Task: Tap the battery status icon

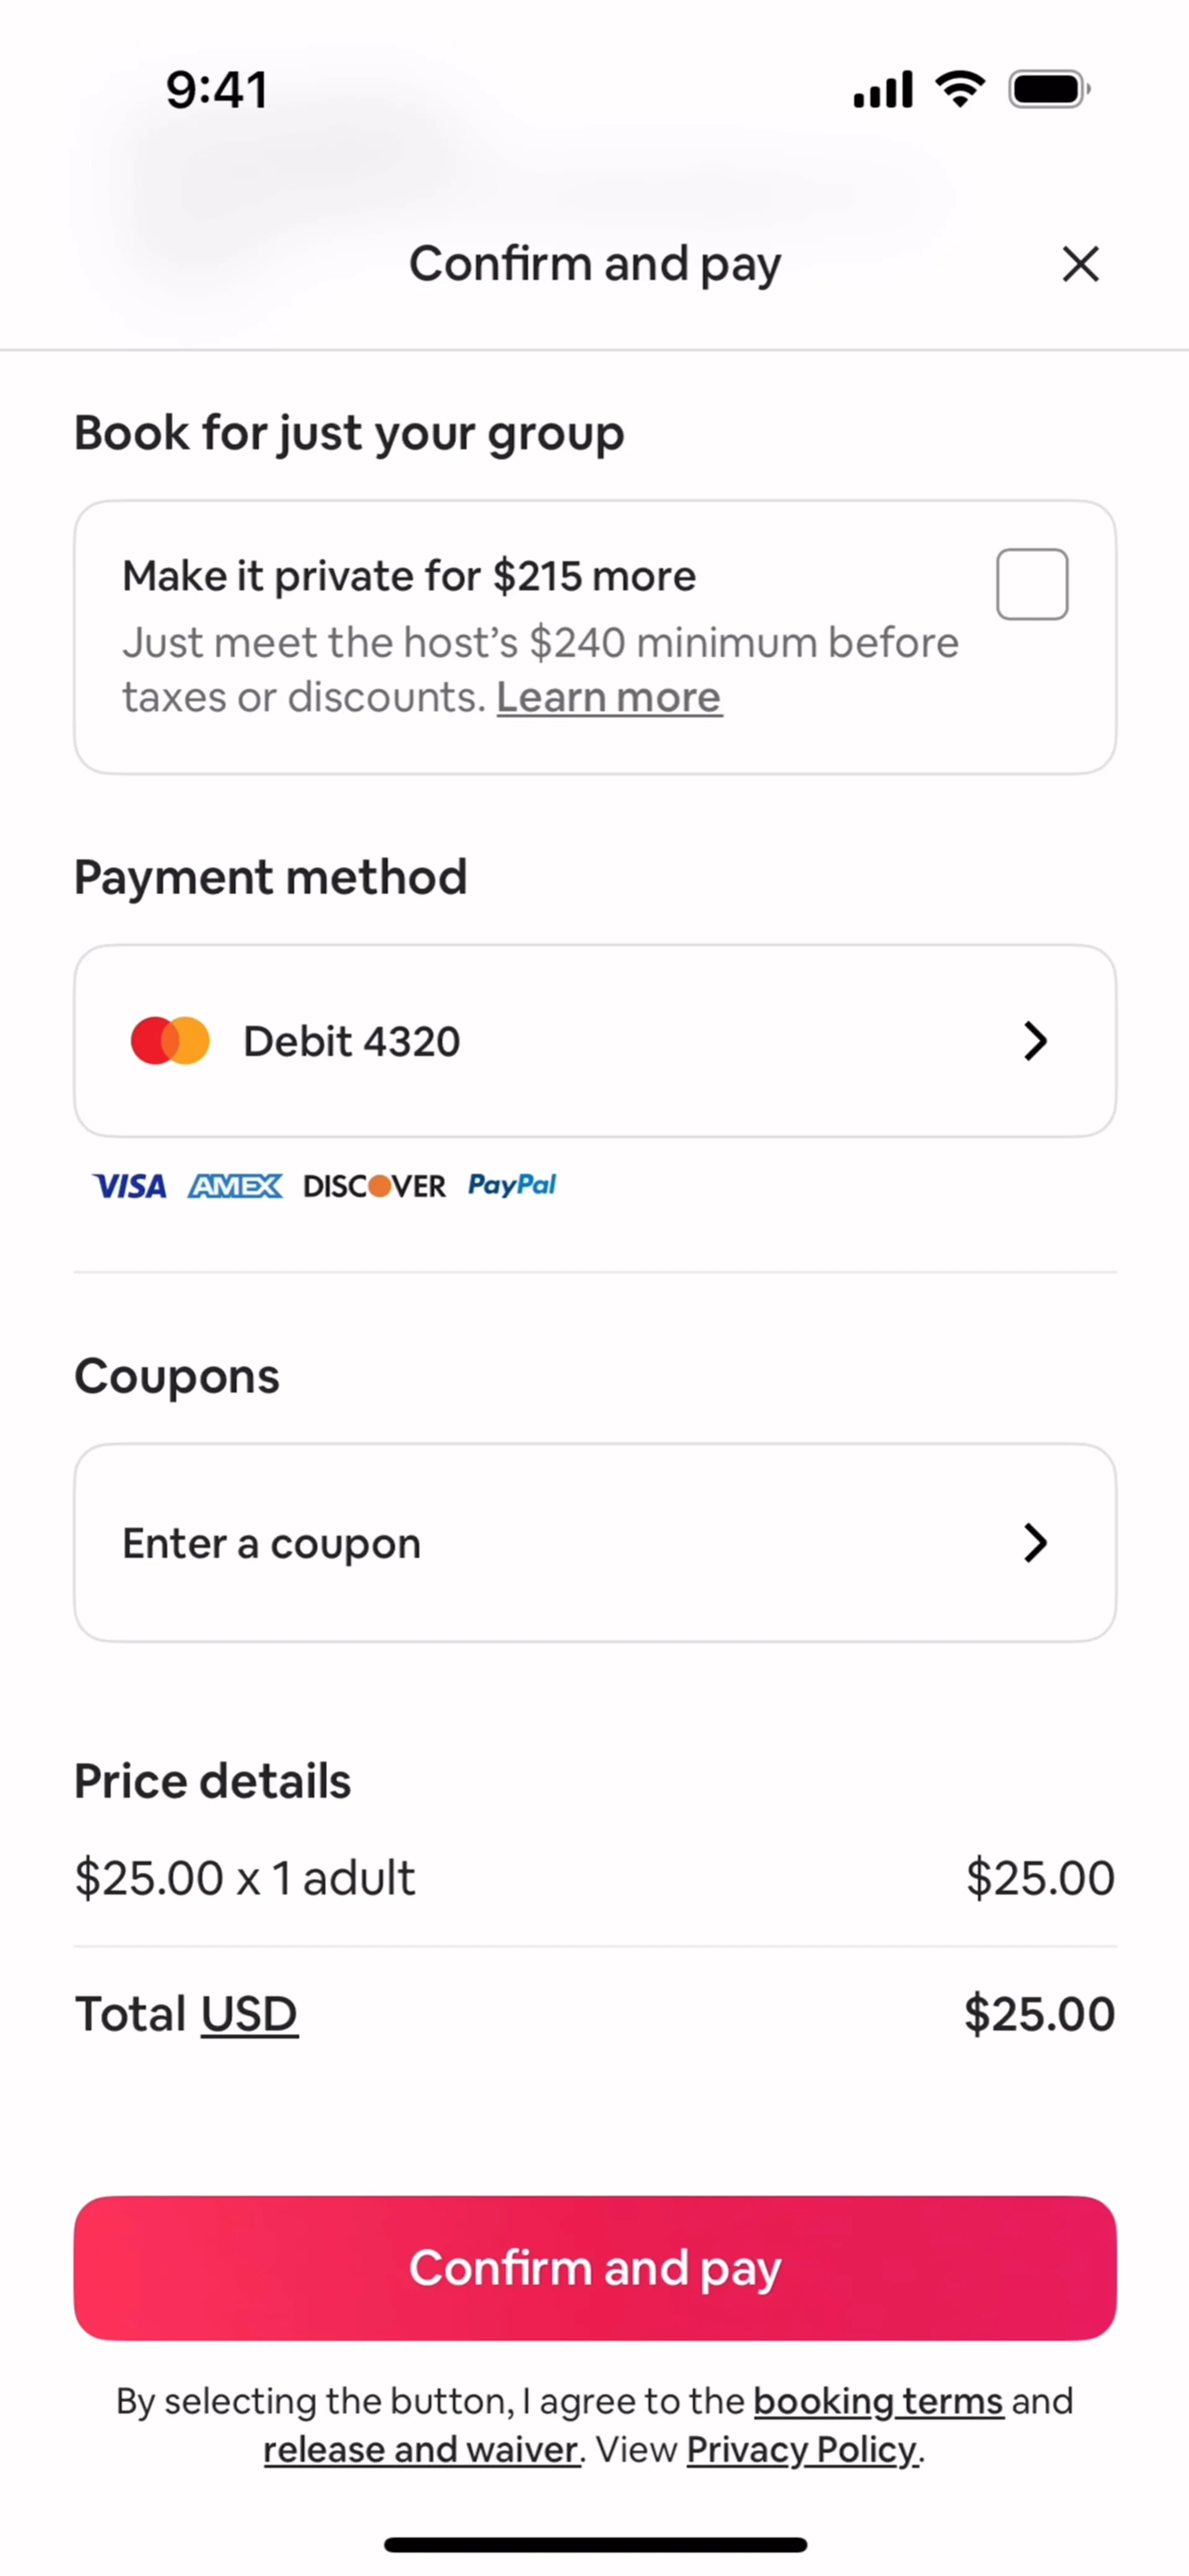Action: [x=1048, y=89]
